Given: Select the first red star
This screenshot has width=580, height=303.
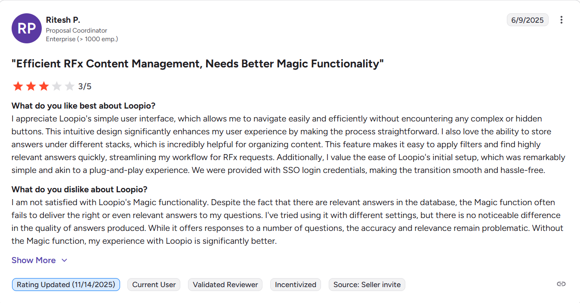Looking at the screenshot, I should point(18,86).
